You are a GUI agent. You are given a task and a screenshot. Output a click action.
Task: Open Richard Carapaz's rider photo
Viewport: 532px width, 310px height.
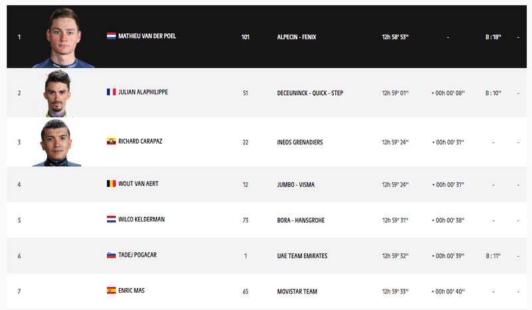click(x=57, y=142)
